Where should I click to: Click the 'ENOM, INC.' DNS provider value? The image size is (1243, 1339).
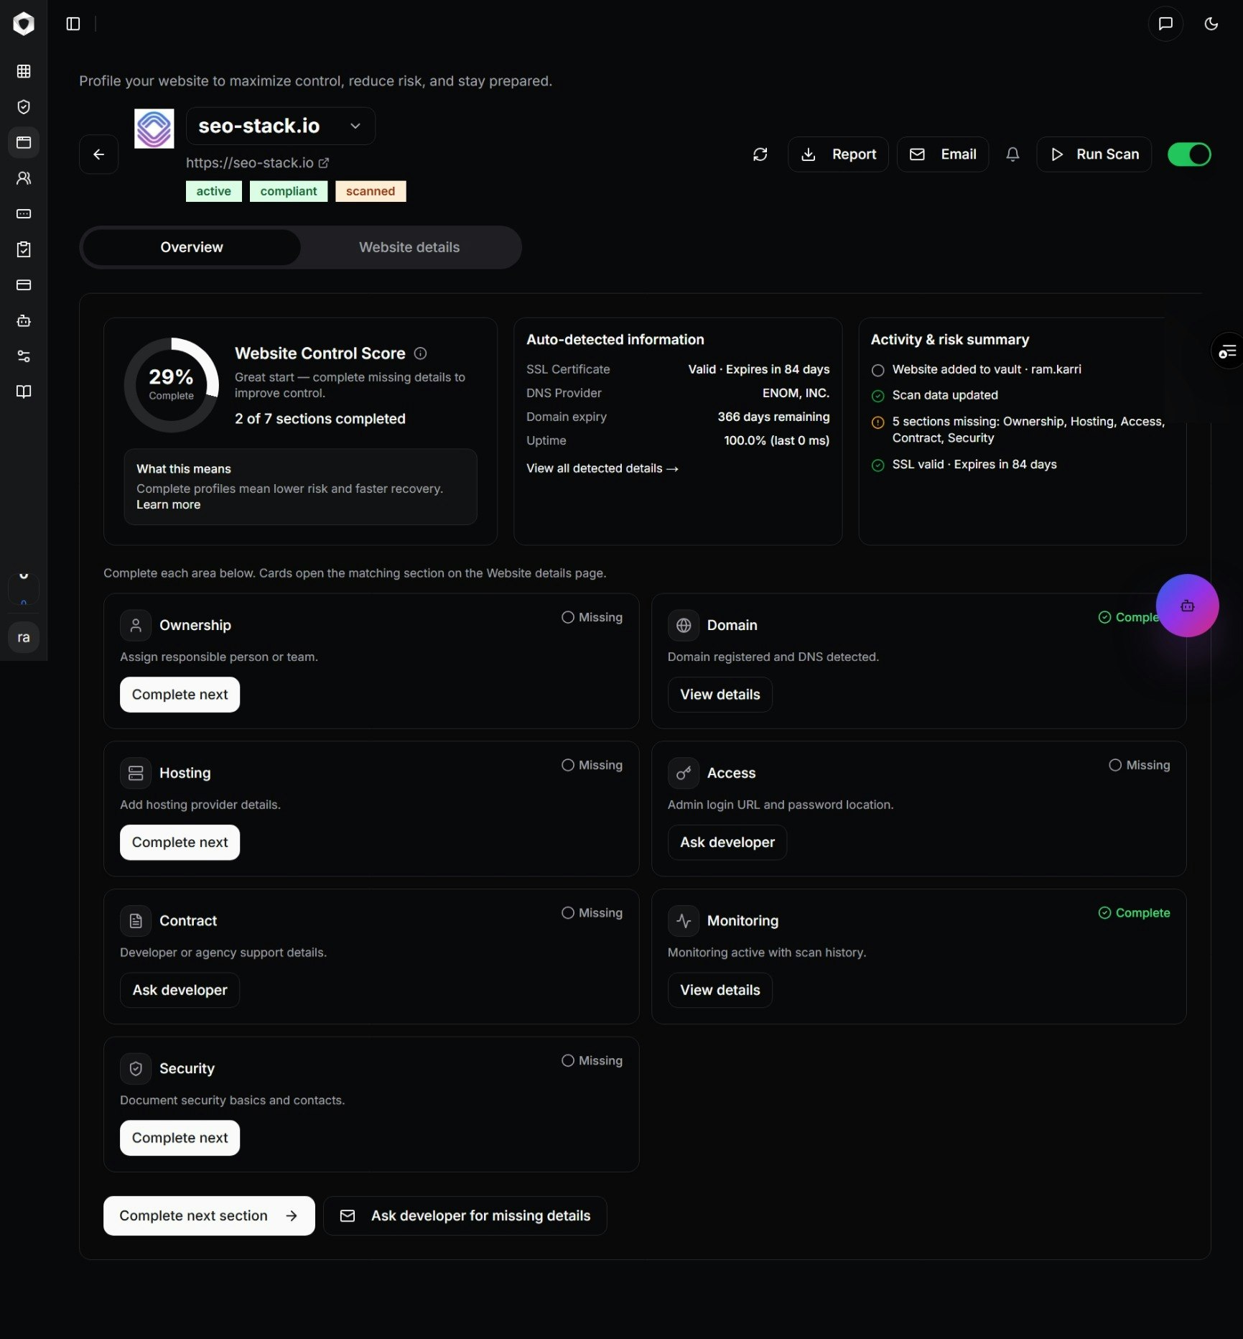[x=796, y=393]
